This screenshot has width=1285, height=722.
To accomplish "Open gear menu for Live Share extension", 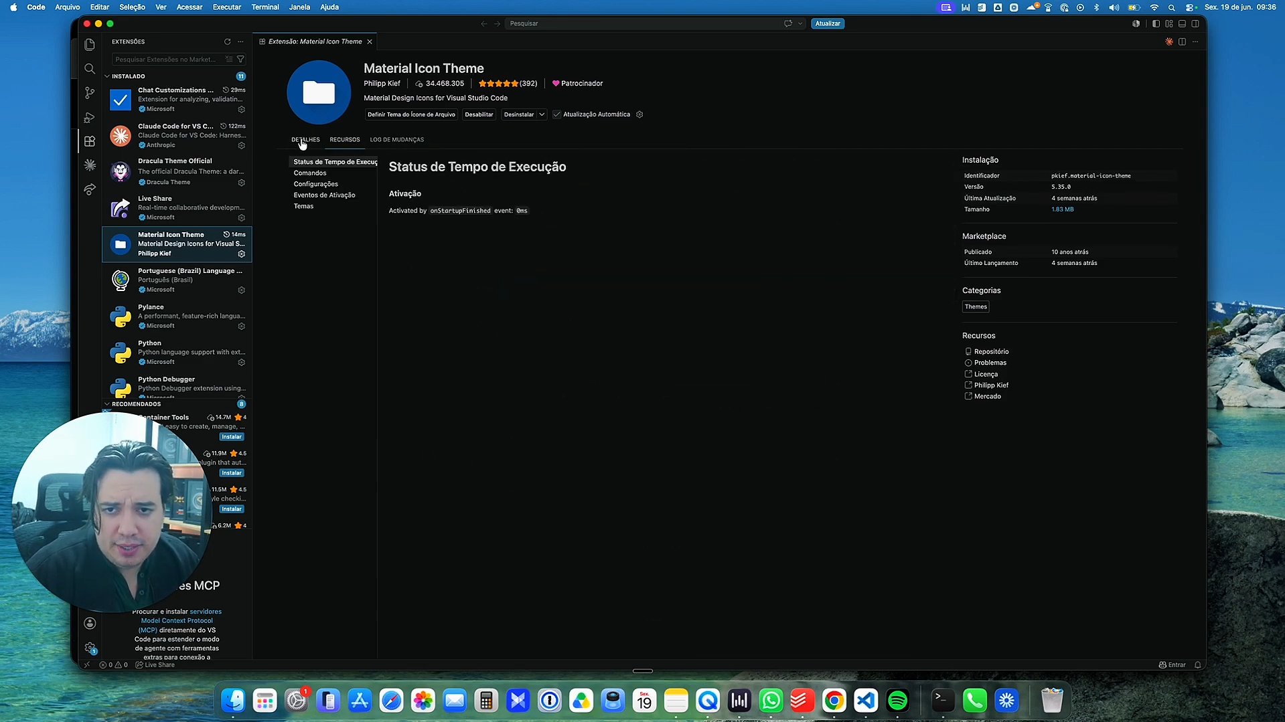I will 242,217.
